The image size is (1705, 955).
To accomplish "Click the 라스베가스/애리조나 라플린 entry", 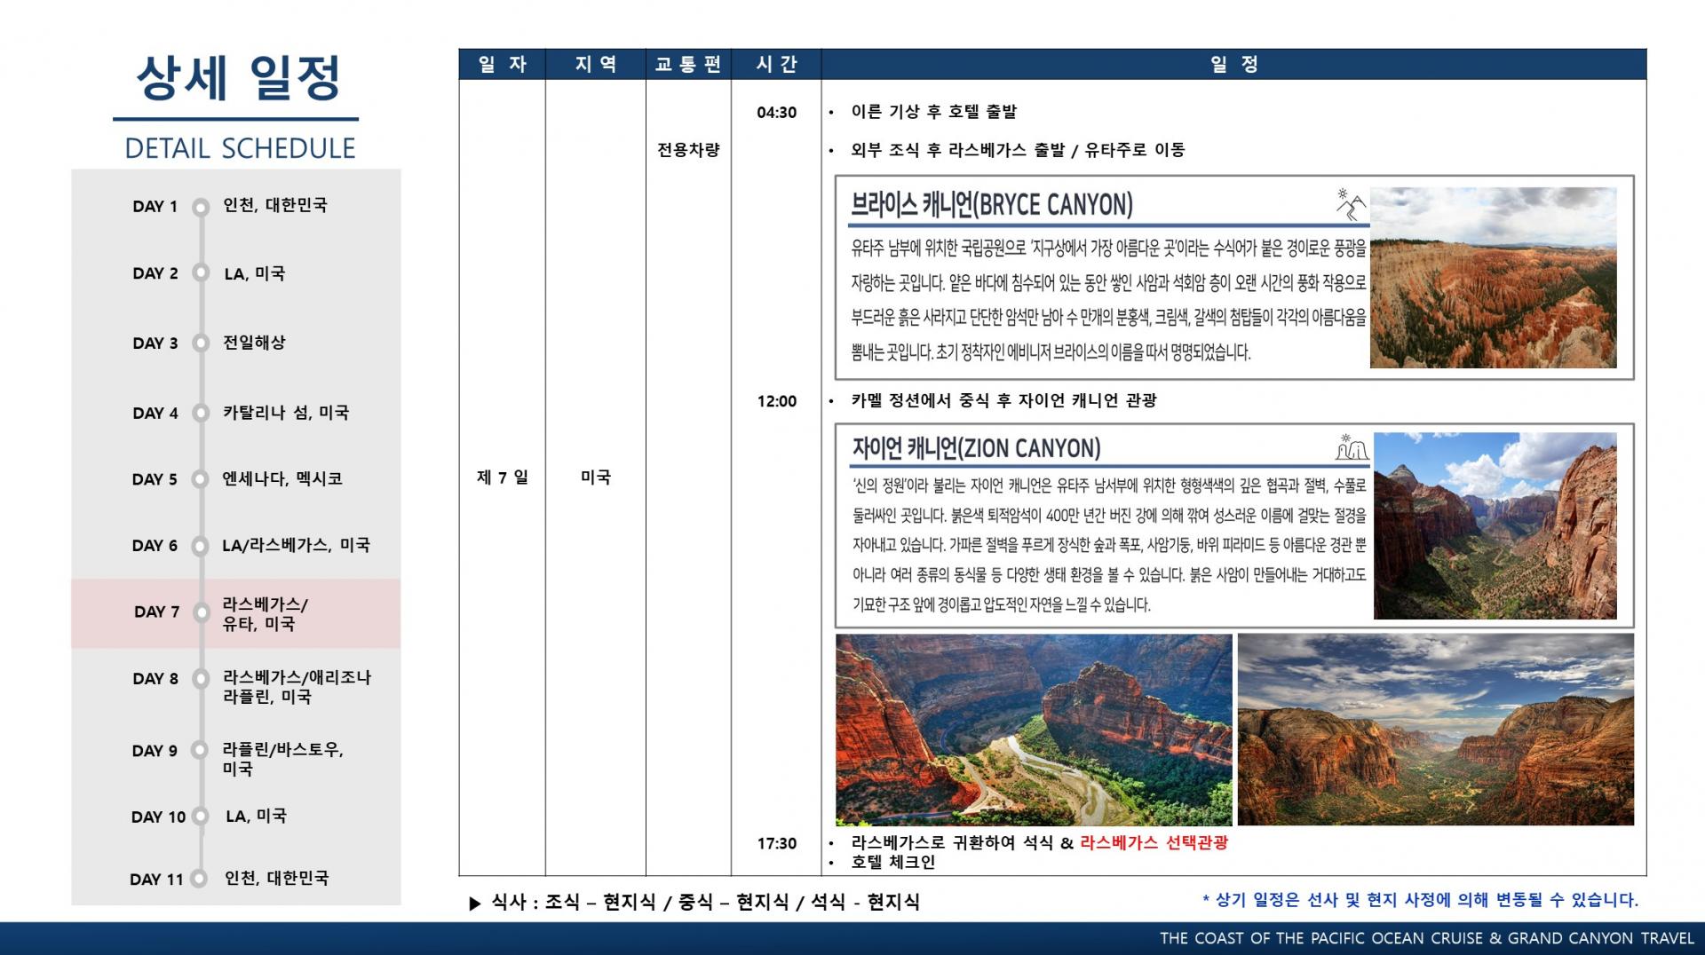I will tap(297, 687).
